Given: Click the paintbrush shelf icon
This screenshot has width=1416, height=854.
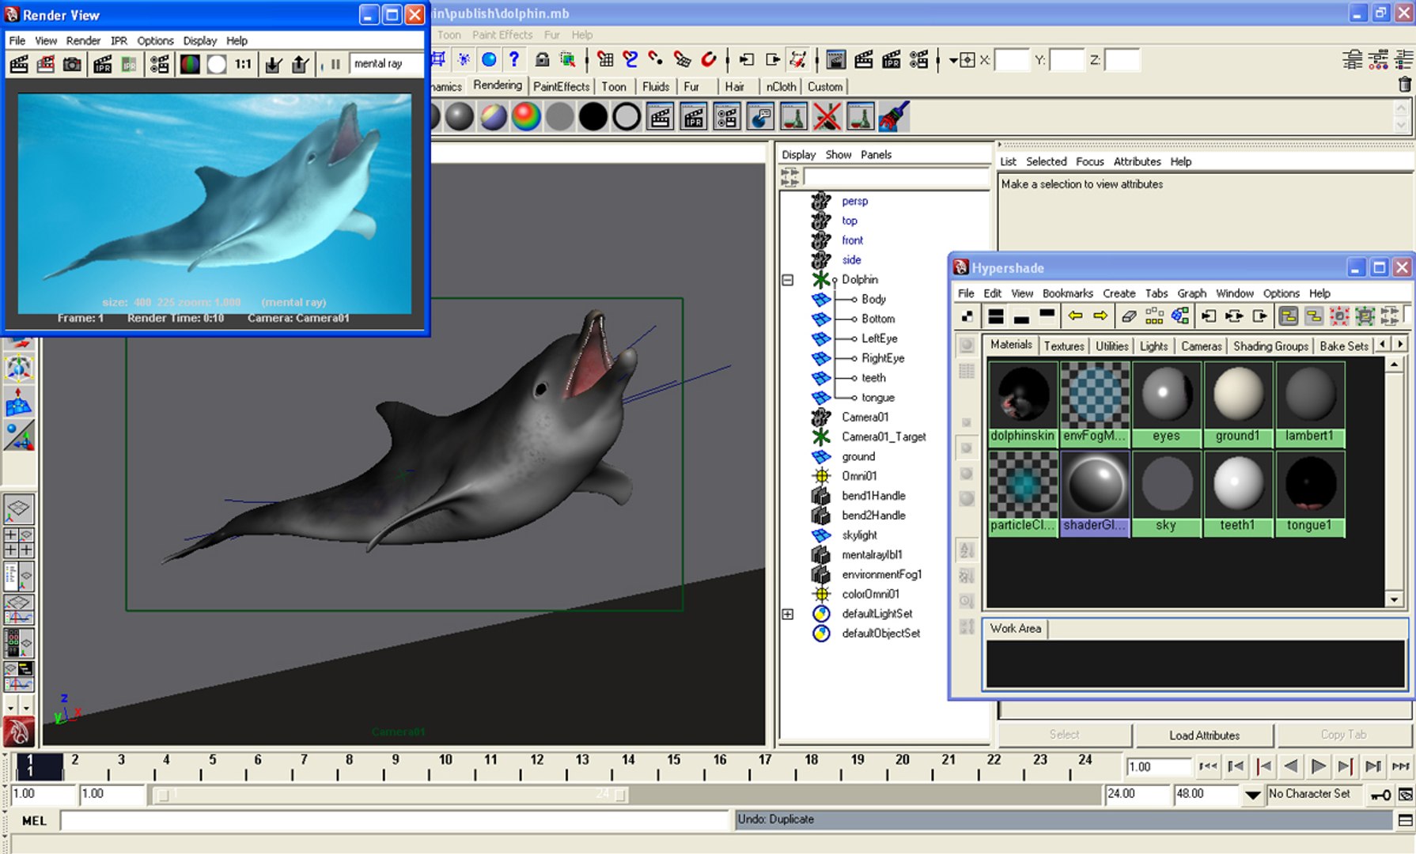Looking at the screenshot, I should pyautogui.click(x=895, y=117).
